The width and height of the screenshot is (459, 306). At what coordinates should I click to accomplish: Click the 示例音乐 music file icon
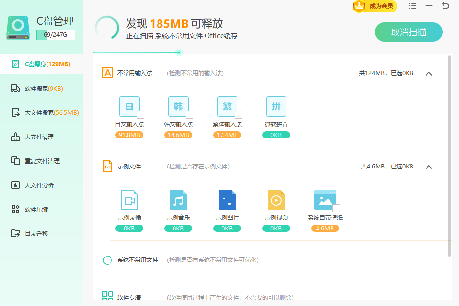pos(178,200)
